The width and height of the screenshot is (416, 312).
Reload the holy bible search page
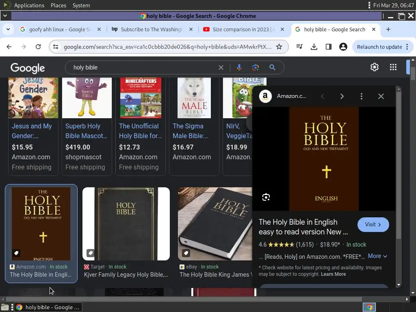pos(38,47)
